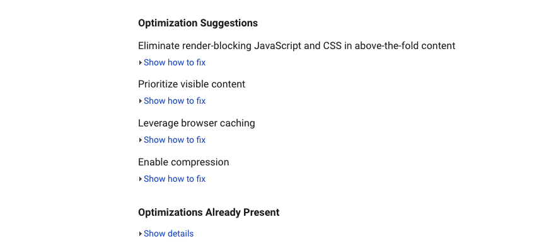Expand the arrow under Prioritize visible content
The width and height of the screenshot is (539, 251).
[x=140, y=101]
